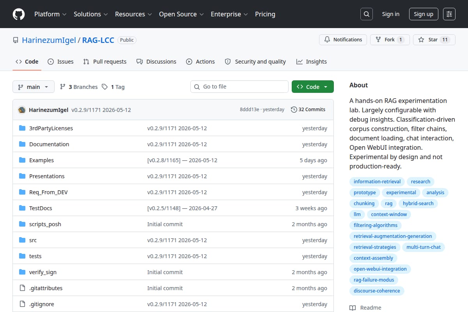Click the Req_From_DEV folder icon
Viewport: 468px width, 312px height.
[22, 192]
